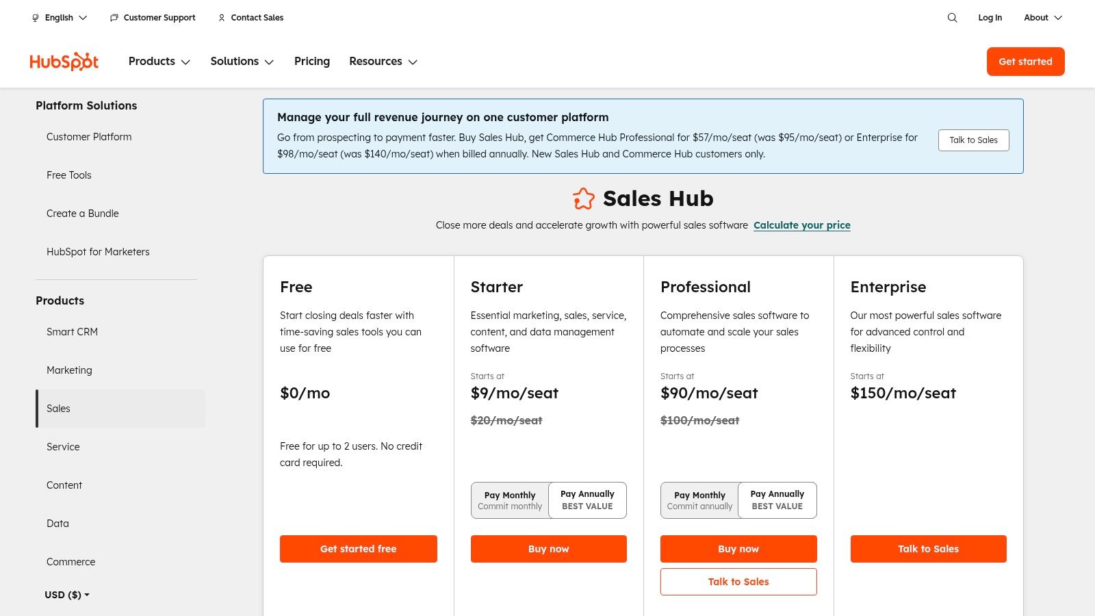This screenshot has height=616, width=1095.
Task: Expand the Products dropdown
Action: (159, 62)
